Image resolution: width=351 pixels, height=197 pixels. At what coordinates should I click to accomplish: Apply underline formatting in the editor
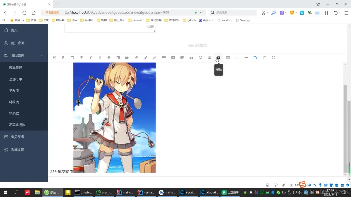[x=100, y=58]
